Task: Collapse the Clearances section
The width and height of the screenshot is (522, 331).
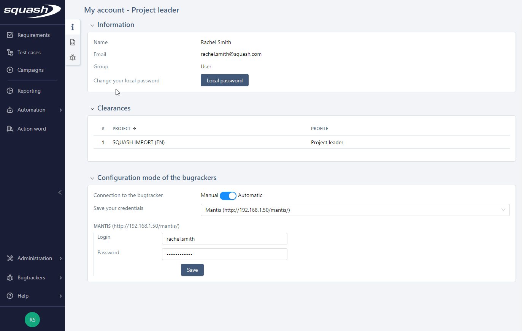Action: (x=92, y=109)
